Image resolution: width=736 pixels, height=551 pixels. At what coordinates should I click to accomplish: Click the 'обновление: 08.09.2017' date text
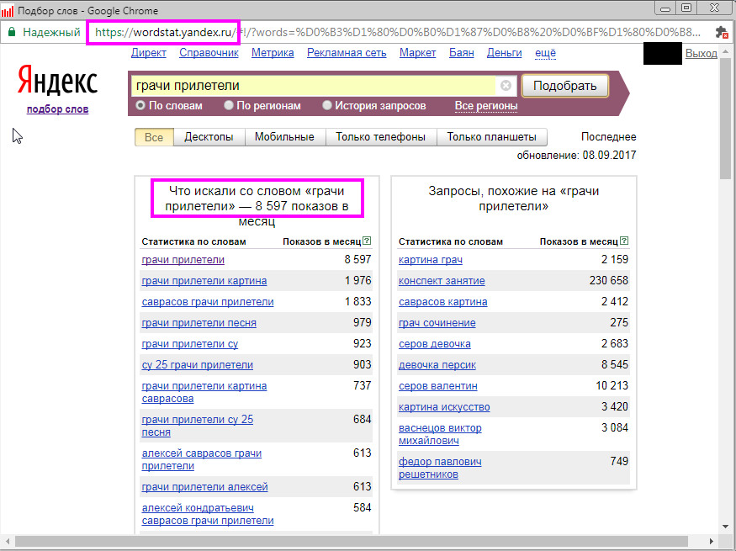click(576, 155)
